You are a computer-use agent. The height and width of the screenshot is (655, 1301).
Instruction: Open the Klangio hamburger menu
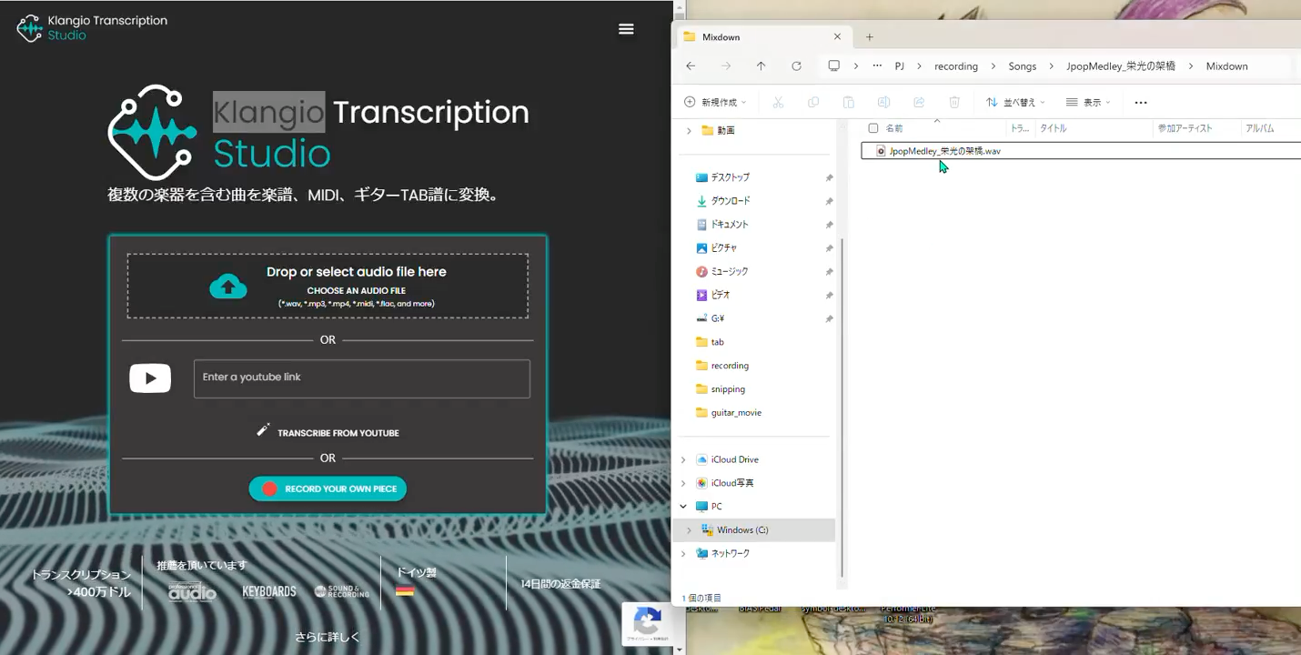pyautogui.click(x=626, y=29)
